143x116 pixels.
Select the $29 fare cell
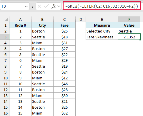tap(64, 60)
